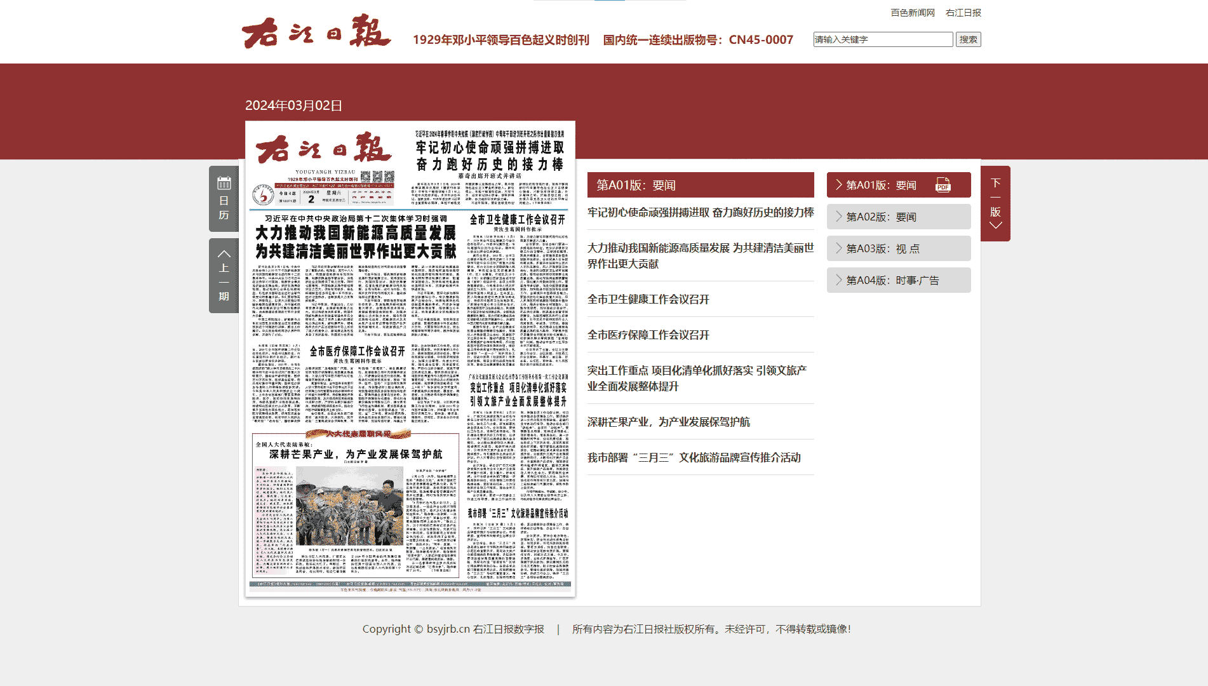
Task: Open article 我市部署“三月三”文化旅游品牌宣传推介活动
Action: [x=694, y=457]
